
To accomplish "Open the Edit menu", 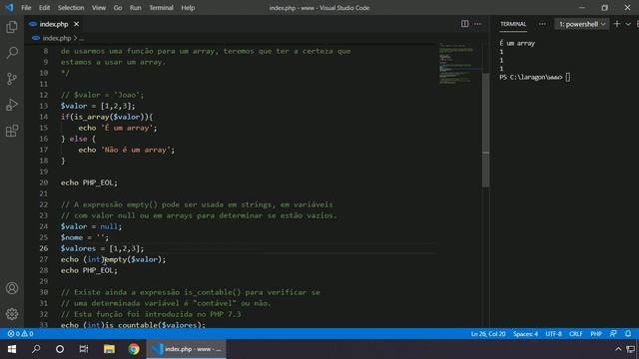I will (44, 8).
